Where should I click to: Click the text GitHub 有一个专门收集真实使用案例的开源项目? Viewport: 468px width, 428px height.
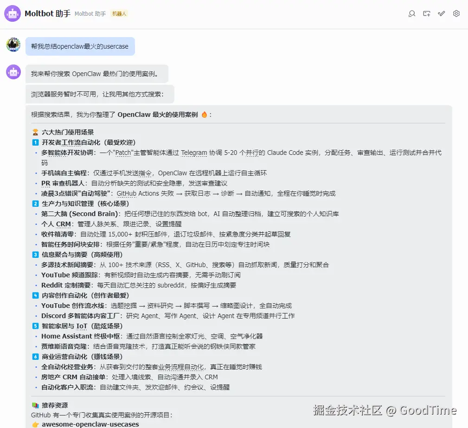coord(102,415)
